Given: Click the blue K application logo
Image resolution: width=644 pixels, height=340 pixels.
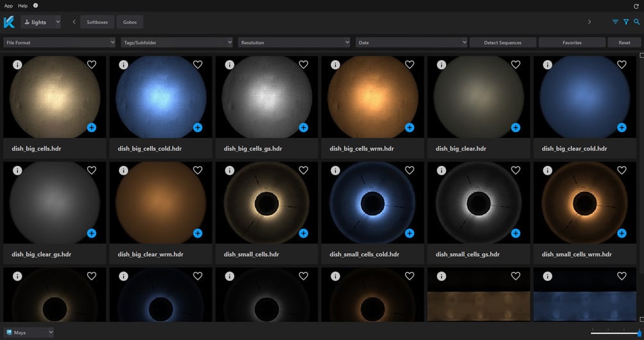Looking at the screenshot, I should [x=9, y=22].
